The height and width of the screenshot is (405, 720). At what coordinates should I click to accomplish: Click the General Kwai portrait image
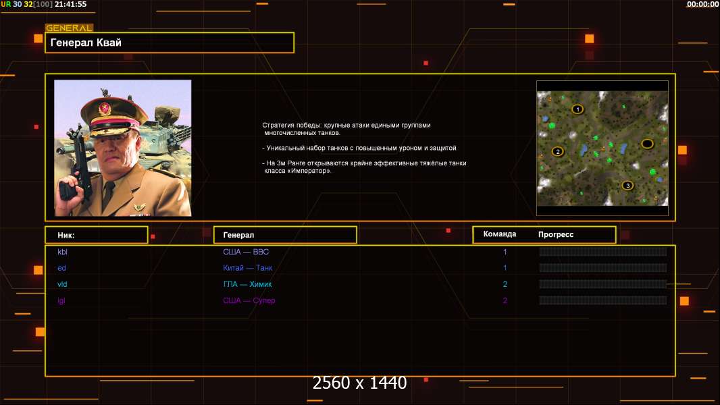pos(123,148)
